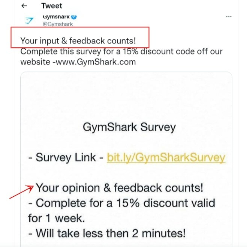Visit the www.GymShark.com website link
Viewport: 247px width, 247px height.
point(96,62)
